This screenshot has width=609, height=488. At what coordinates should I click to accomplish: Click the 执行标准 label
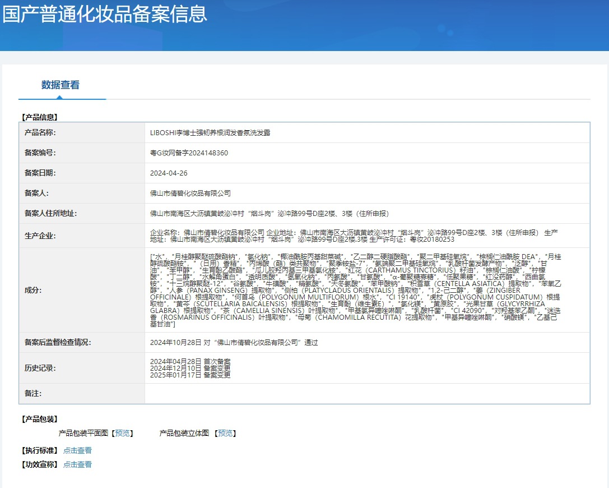(x=40, y=450)
